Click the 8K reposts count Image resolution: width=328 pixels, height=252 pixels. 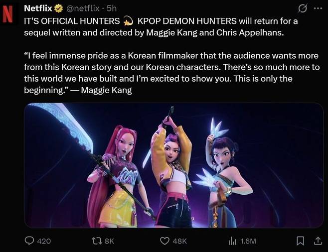(x=109, y=241)
